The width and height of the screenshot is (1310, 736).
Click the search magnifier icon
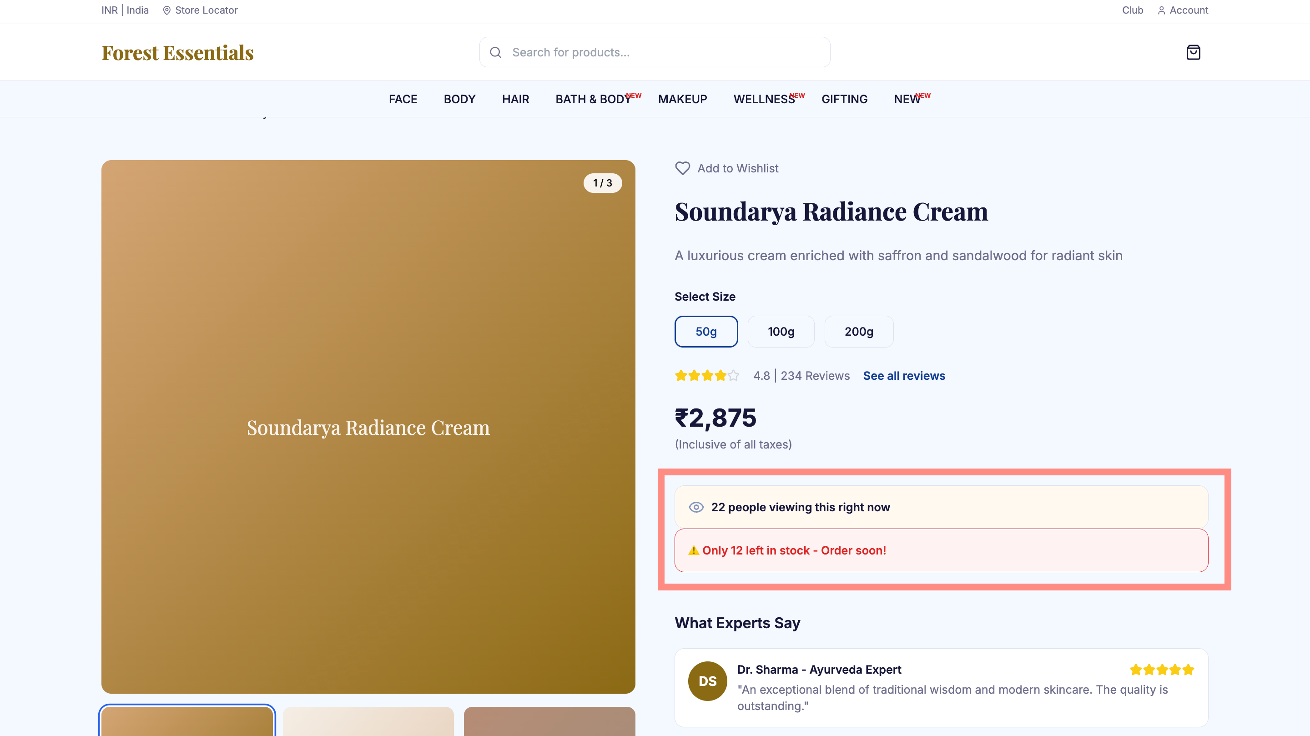click(x=495, y=52)
